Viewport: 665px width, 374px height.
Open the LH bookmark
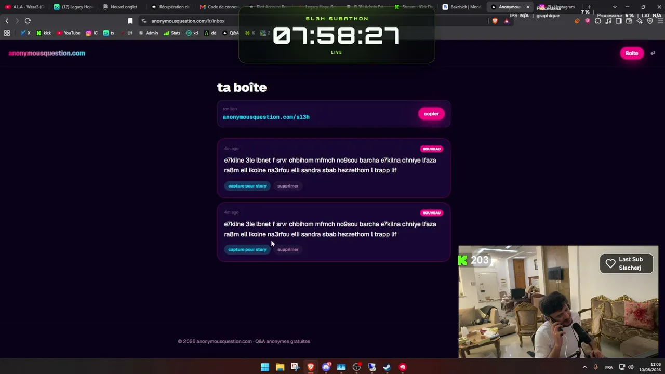(x=126, y=33)
